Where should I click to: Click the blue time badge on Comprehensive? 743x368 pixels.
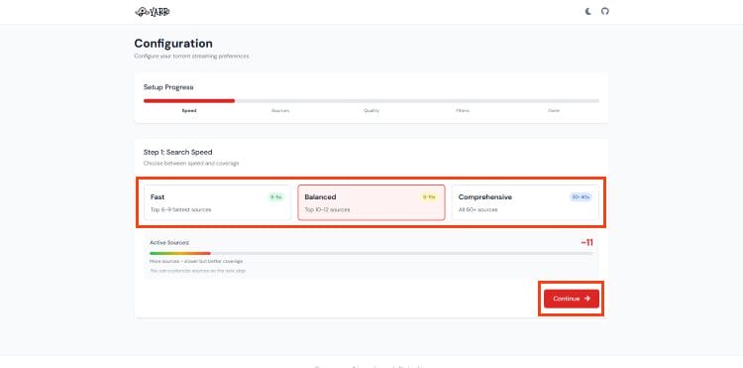(581, 197)
